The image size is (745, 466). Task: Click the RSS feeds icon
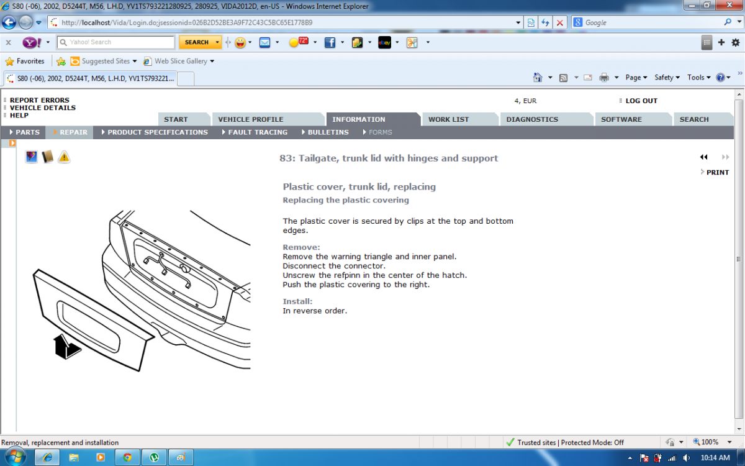(563, 78)
